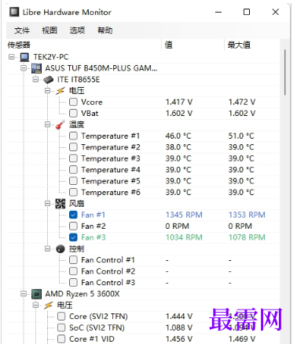This screenshot has width=297, height=344.
Task: Uncheck the Fan #1 checkbox
Action: point(73,215)
